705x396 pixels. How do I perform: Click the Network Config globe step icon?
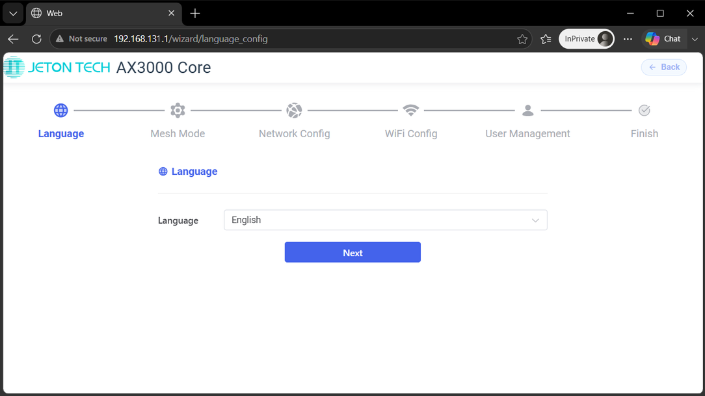(294, 110)
